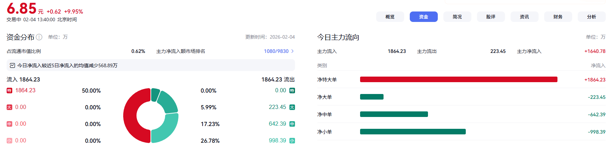Click the red 特 inflow badge icon
This screenshot has width=611, height=149.
point(9,91)
